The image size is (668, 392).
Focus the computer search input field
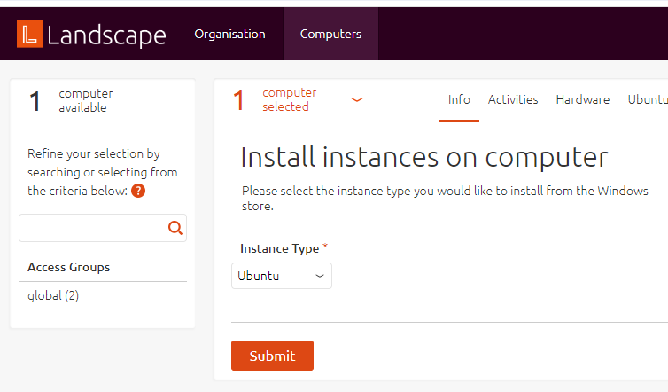pos(103,228)
